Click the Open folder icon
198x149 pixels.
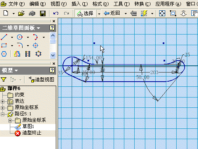coord(21,13)
